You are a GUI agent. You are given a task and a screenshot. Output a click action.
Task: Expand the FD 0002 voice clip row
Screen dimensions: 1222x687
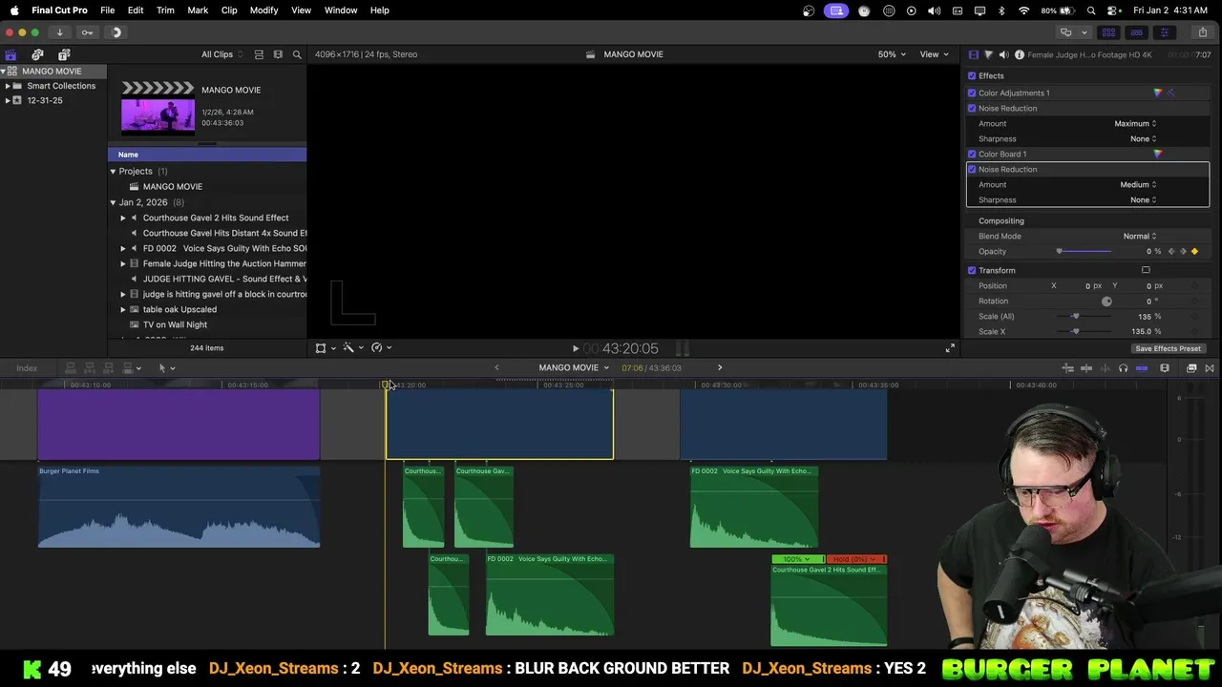click(x=123, y=248)
